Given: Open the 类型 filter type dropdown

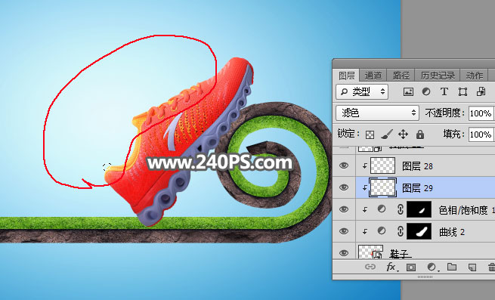Looking at the screenshot, I should [x=362, y=92].
